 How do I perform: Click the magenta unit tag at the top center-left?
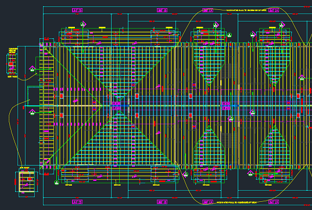[x=162, y=10]
